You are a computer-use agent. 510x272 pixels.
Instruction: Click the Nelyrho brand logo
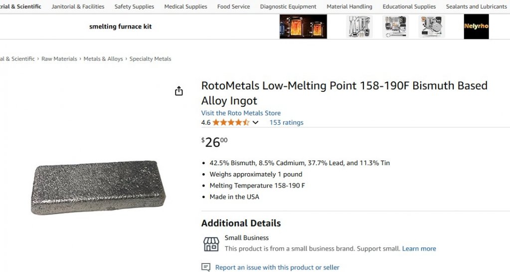(x=476, y=27)
